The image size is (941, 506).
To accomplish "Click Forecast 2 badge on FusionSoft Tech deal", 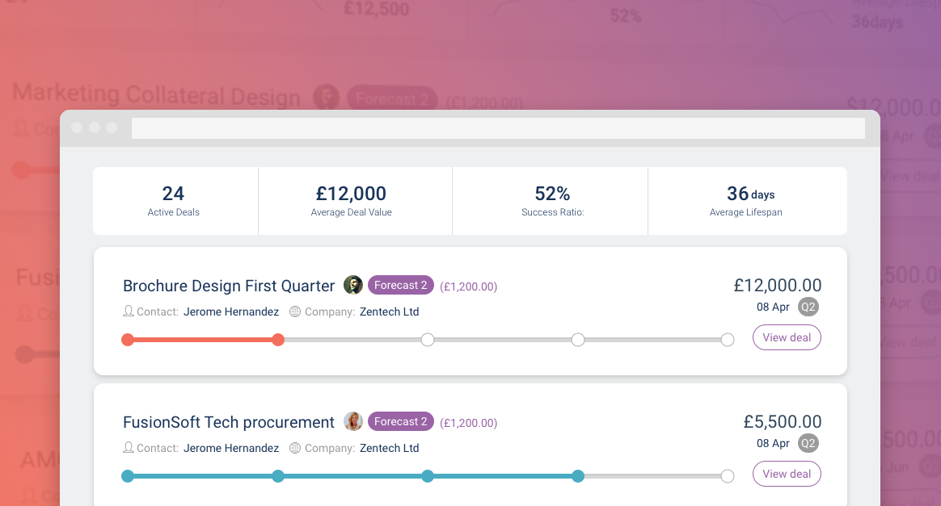I will [x=400, y=421].
